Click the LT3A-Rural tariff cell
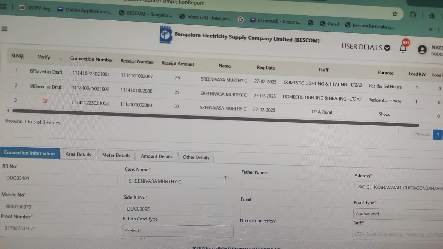 pyautogui.click(x=322, y=112)
